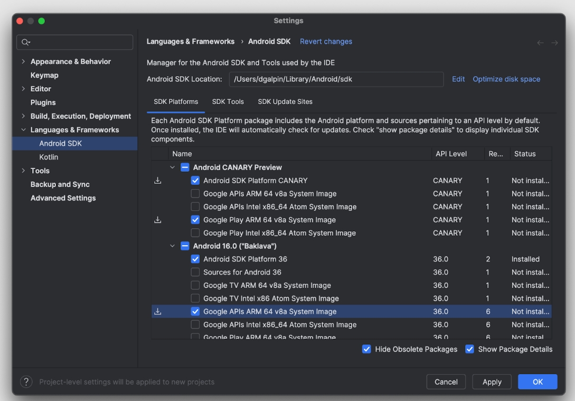
Task: Open help with the question mark icon
Action: (x=26, y=382)
